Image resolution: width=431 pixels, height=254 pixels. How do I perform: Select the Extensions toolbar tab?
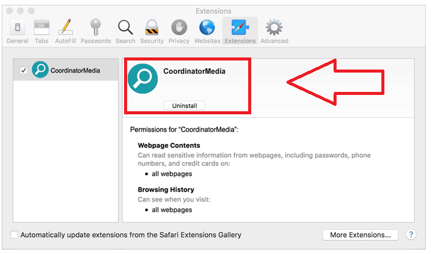tap(240, 31)
